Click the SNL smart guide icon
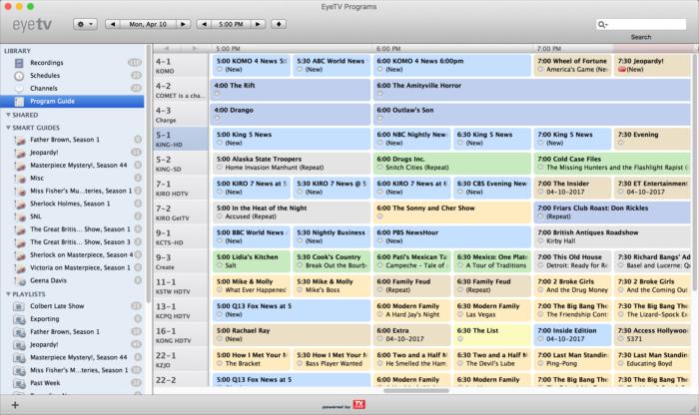Screen dimensions: 699x415 (x=20, y=216)
